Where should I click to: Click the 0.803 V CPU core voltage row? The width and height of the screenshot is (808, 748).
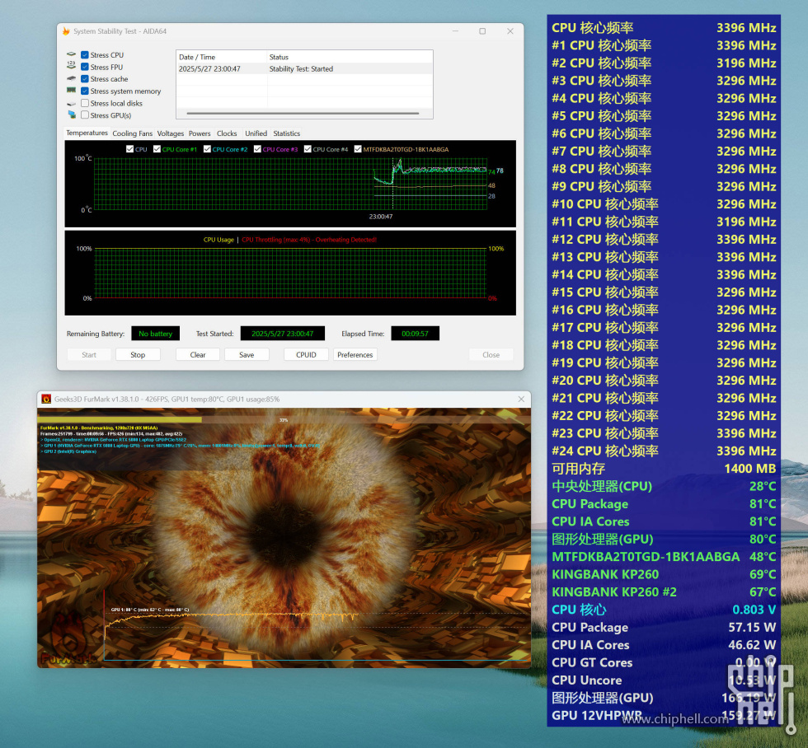[x=664, y=610]
